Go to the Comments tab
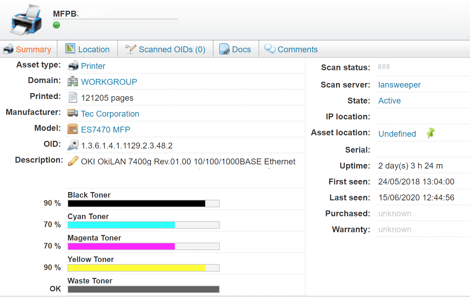 click(x=291, y=49)
